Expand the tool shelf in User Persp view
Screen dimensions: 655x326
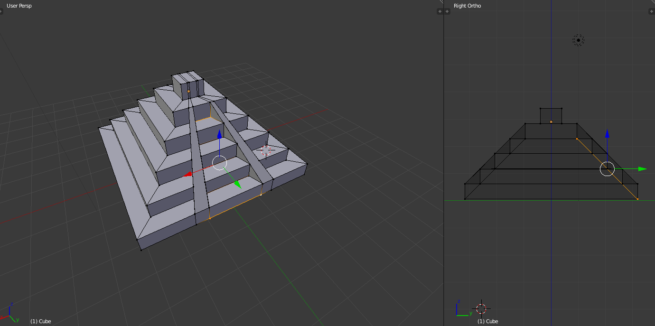1,11
